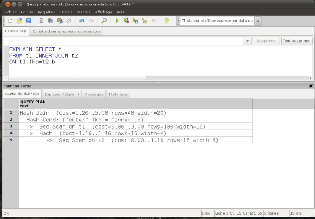Viewport: 315px width, 219px height.
Task: Click the Supprimer button
Action: [x=266, y=41]
